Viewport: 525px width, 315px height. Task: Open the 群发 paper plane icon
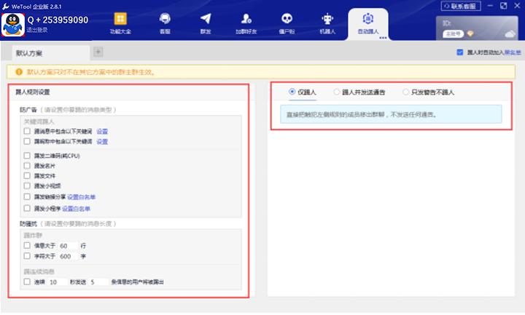(206, 18)
